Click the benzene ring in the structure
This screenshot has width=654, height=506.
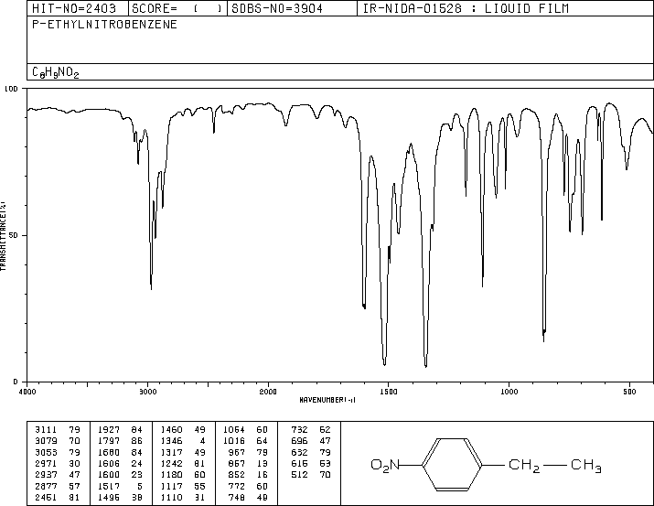452,464
